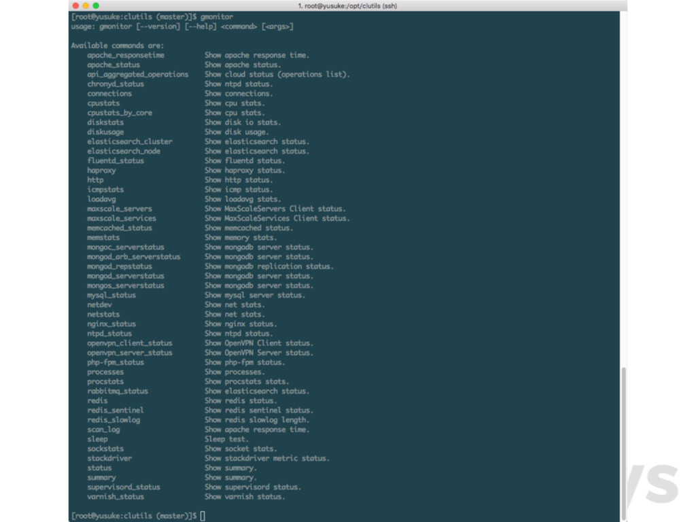The width and height of the screenshot is (696, 522).
Task: Click 'netdev' command name
Action: [x=99, y=305]
